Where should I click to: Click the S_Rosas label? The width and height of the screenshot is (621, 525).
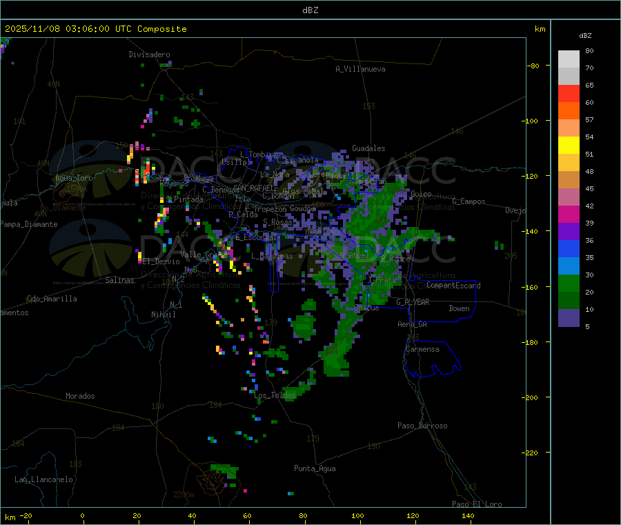(277, 222)
